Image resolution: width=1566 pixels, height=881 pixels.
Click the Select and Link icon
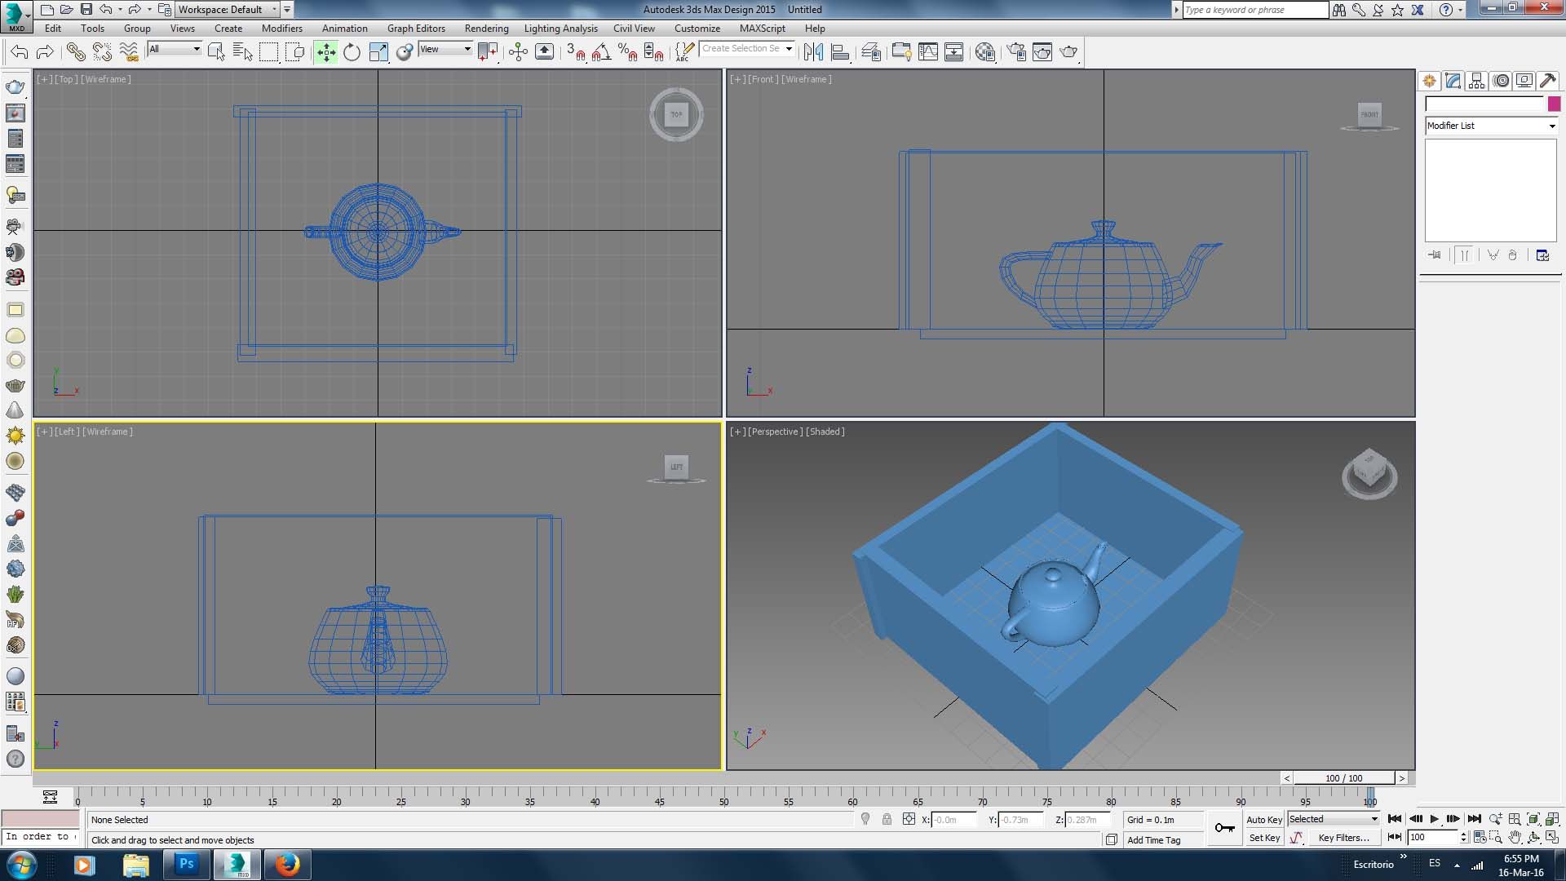pos(76,52)
